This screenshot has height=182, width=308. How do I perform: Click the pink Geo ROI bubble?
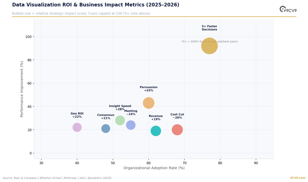[77, 127]
